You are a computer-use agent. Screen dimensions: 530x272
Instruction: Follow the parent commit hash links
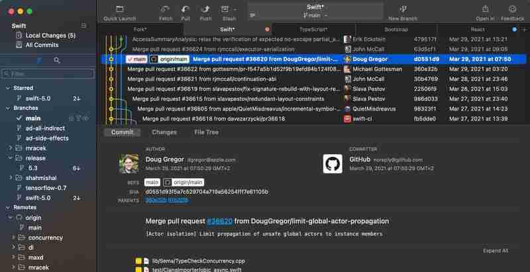[x=167, y=201]
